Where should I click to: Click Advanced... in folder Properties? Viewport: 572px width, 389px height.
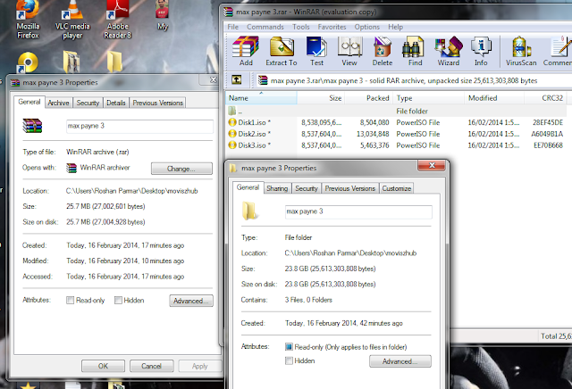pyautogui.click(x=400, y=361)
